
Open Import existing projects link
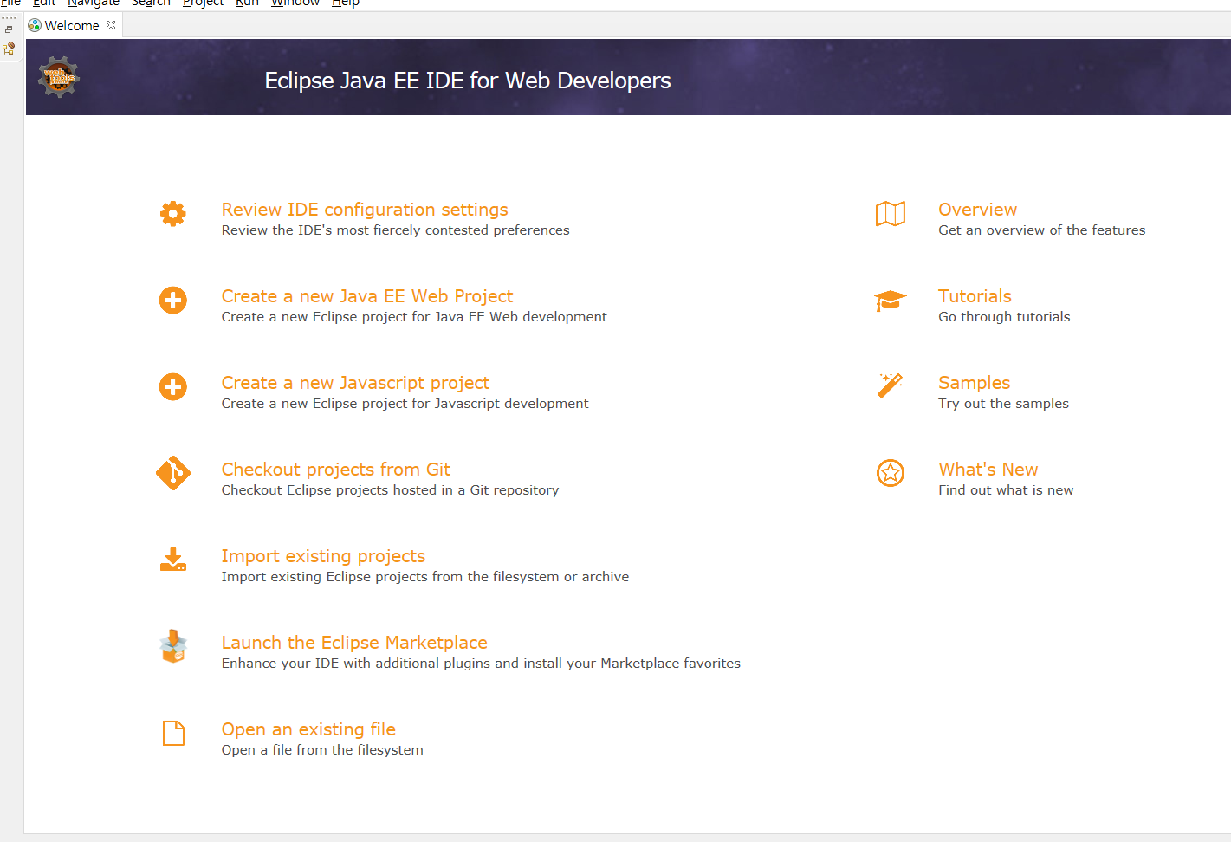coord(323,556)
